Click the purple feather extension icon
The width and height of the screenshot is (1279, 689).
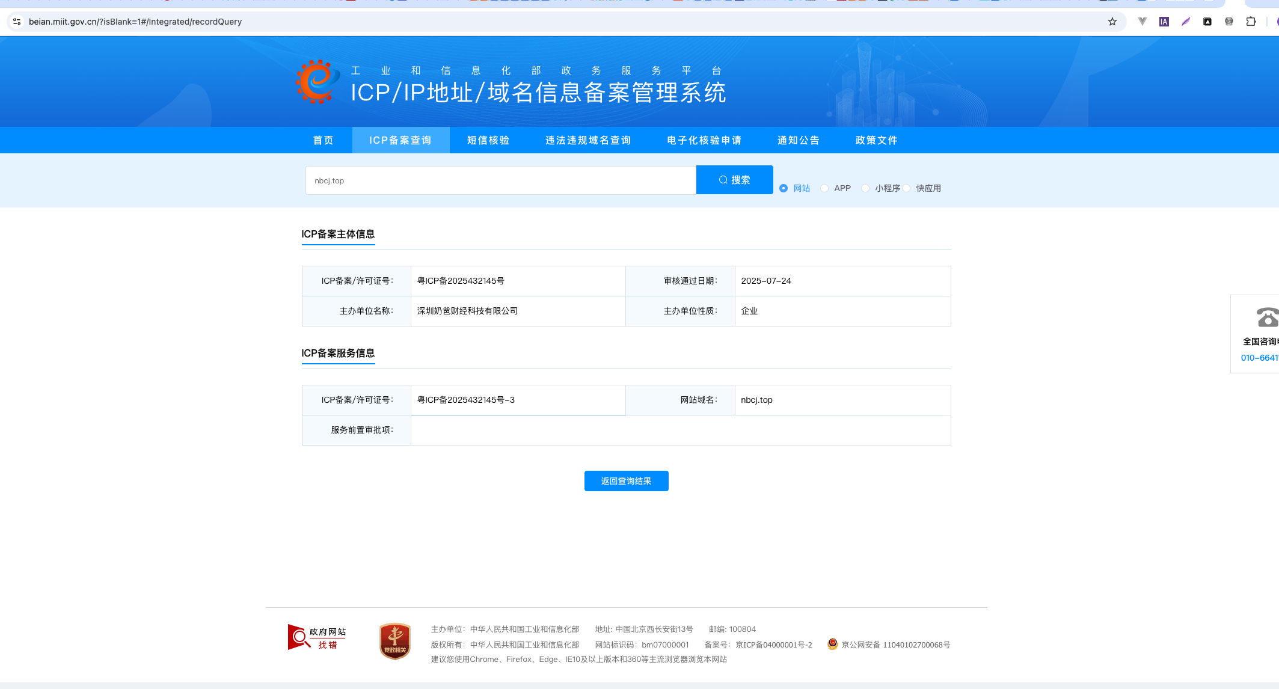pos(1186,22)
